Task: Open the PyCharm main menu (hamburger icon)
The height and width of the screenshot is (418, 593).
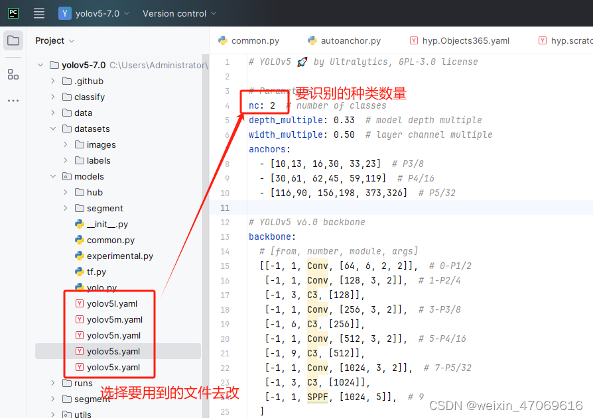Action: point(38,13)
